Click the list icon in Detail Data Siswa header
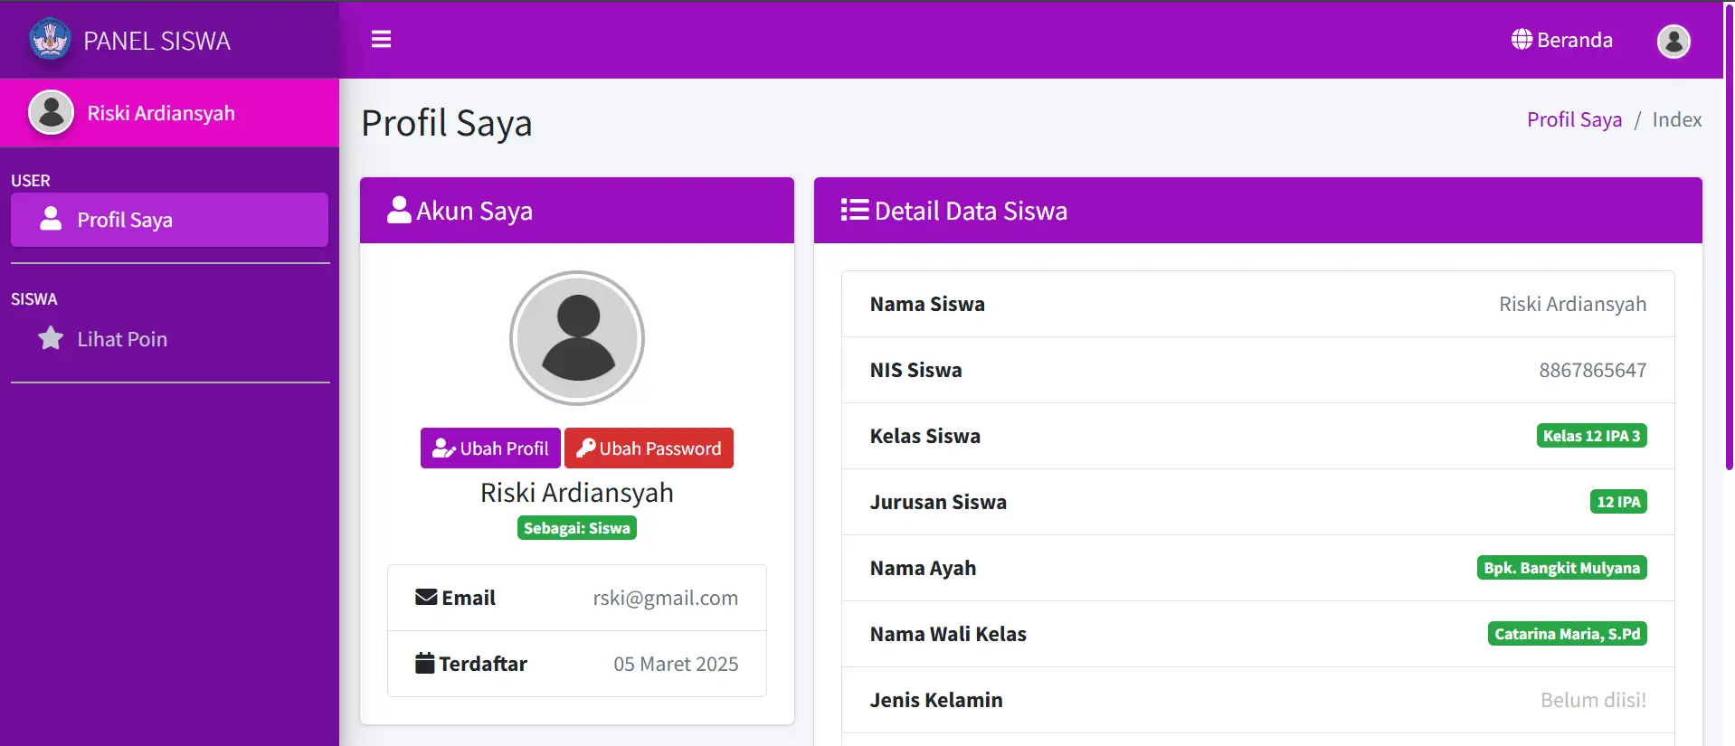 pos(855,210)
